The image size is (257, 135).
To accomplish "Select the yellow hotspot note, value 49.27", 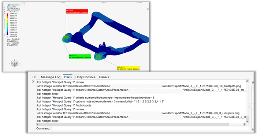I will (x=128, y=68).
